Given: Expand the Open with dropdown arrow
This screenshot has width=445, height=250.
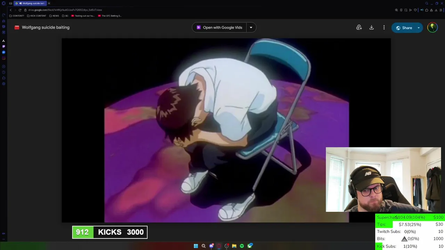Looking at the screenshot, I should coord(251,27).
